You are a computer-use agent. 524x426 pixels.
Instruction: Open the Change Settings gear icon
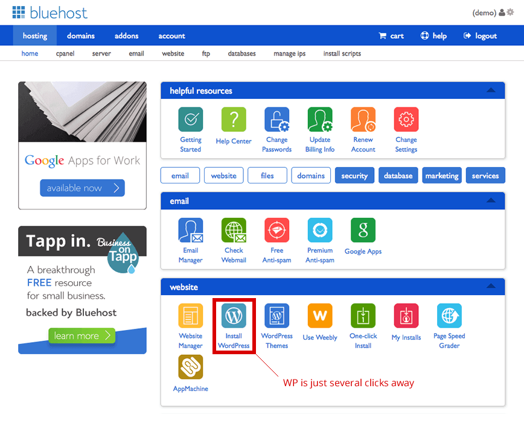(406, 119)
